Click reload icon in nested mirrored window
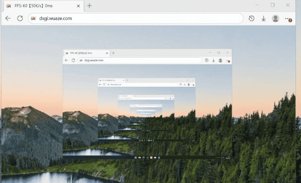This screenshot has height=183, width=301. (x=73, y=60)
